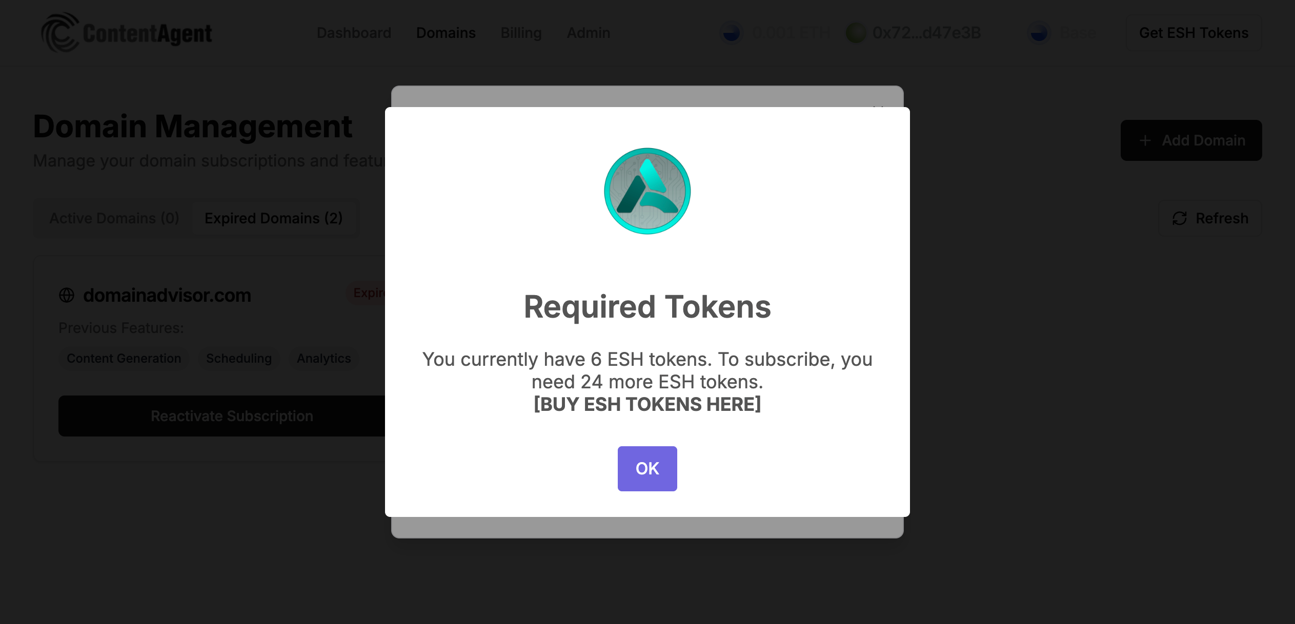Click the refresh arrows icon

point(1179,218)
